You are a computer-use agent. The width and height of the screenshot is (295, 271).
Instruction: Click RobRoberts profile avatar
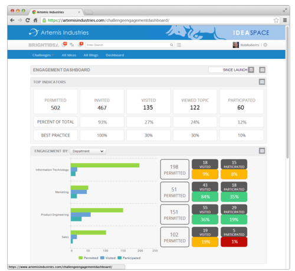(x=235, y=45)
